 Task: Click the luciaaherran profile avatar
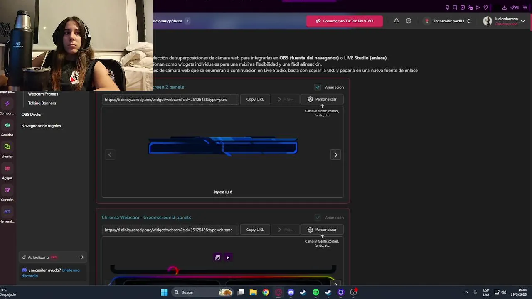tap(488, 21)
